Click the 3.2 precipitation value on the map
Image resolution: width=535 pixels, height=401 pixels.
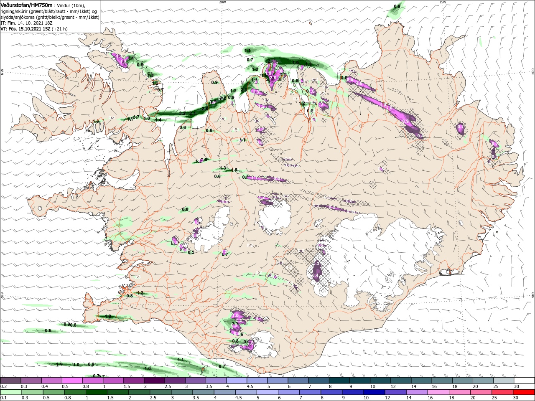pos(182,113)
